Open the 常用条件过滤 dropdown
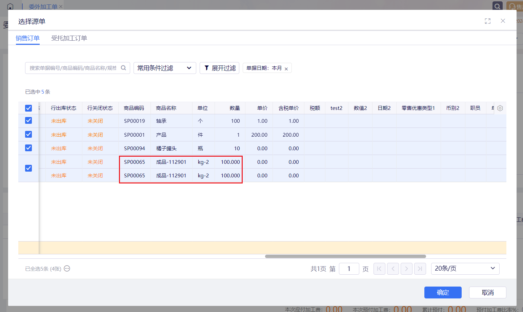The width and height of the screenshot is (523, 312). click(x=165, y=68)
